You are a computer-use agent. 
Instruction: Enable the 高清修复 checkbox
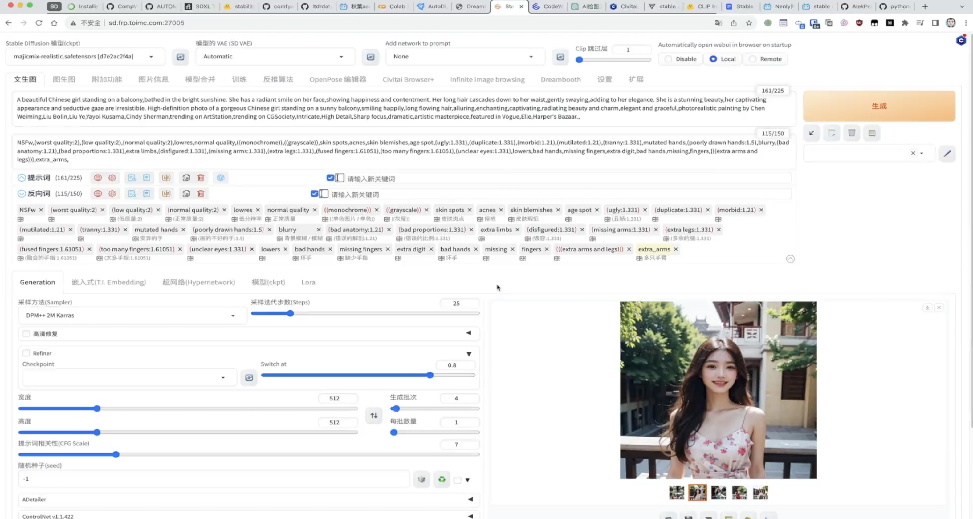26,333
